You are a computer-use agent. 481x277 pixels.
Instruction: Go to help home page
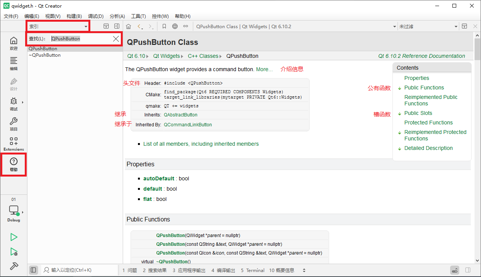click(x=128, y=26)
